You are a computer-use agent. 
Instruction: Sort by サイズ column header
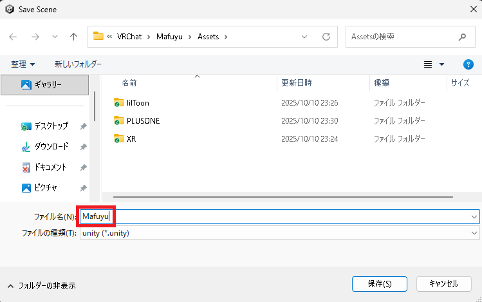tap(460, 82)
